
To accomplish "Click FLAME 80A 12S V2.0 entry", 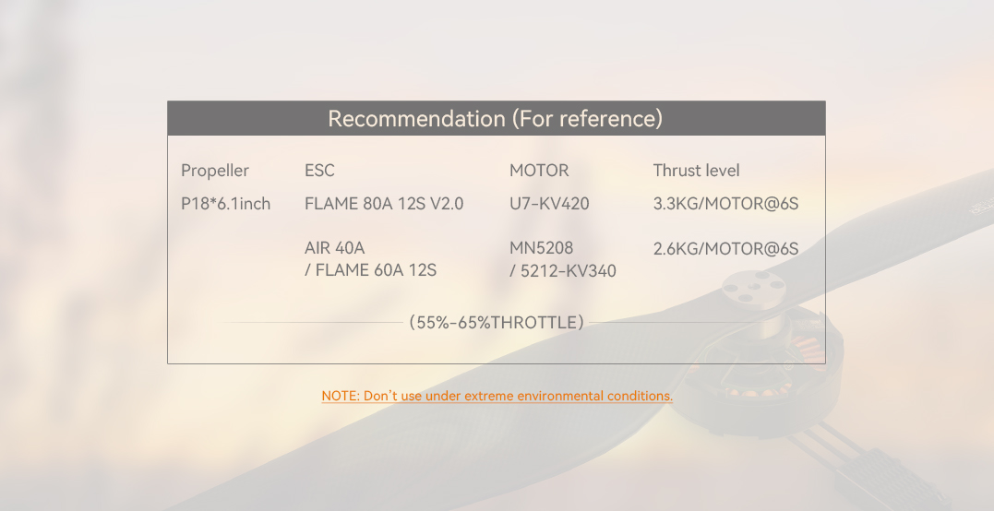I will coord(384,204).
